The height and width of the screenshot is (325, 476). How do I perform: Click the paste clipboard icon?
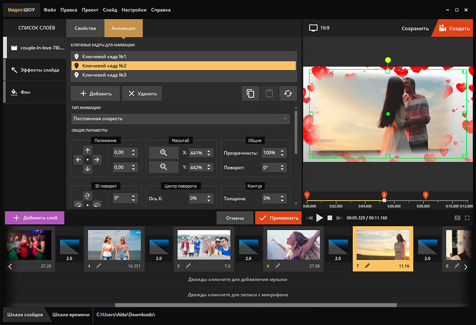tap(269, 93)
